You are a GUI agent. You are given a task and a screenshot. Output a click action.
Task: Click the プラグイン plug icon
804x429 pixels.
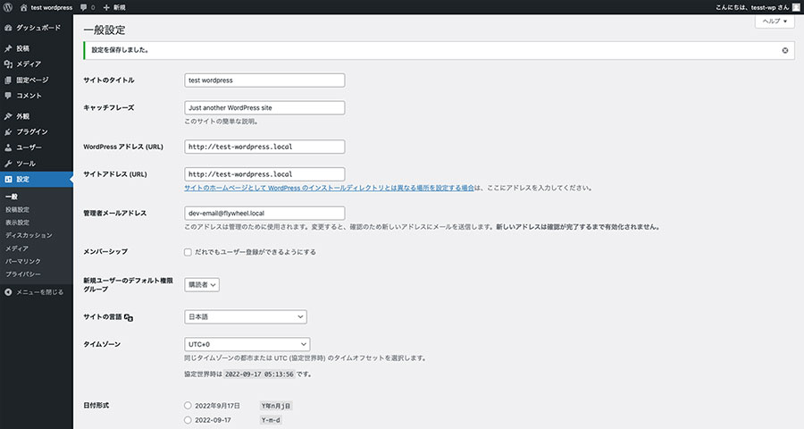coord(8,131)
